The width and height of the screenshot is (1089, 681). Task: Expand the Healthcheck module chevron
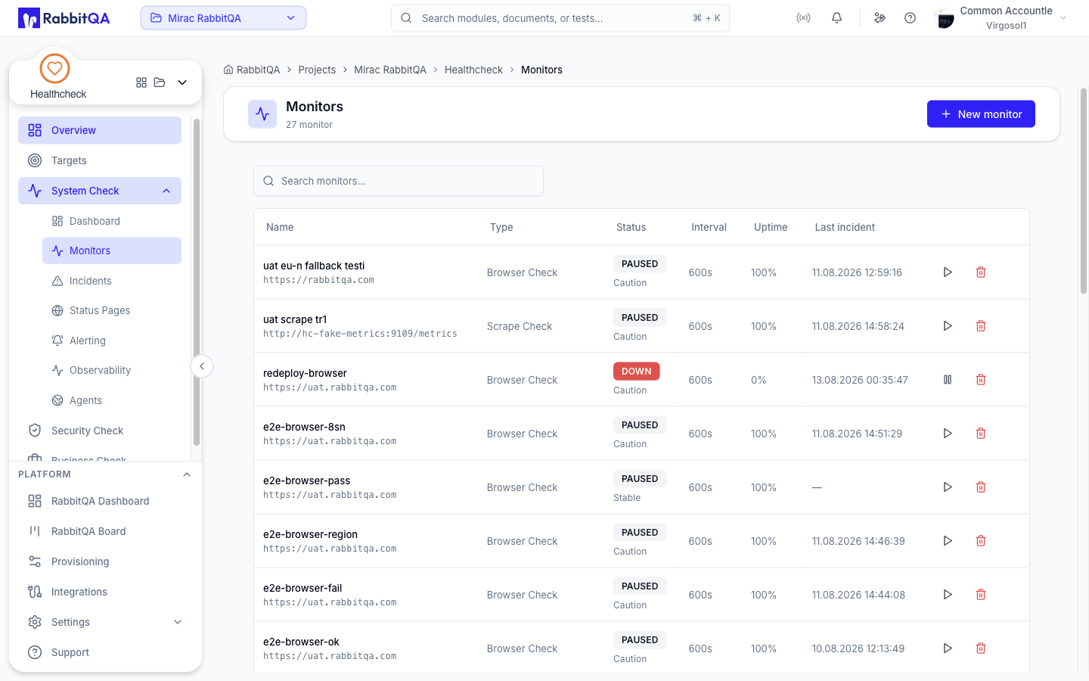182,82
